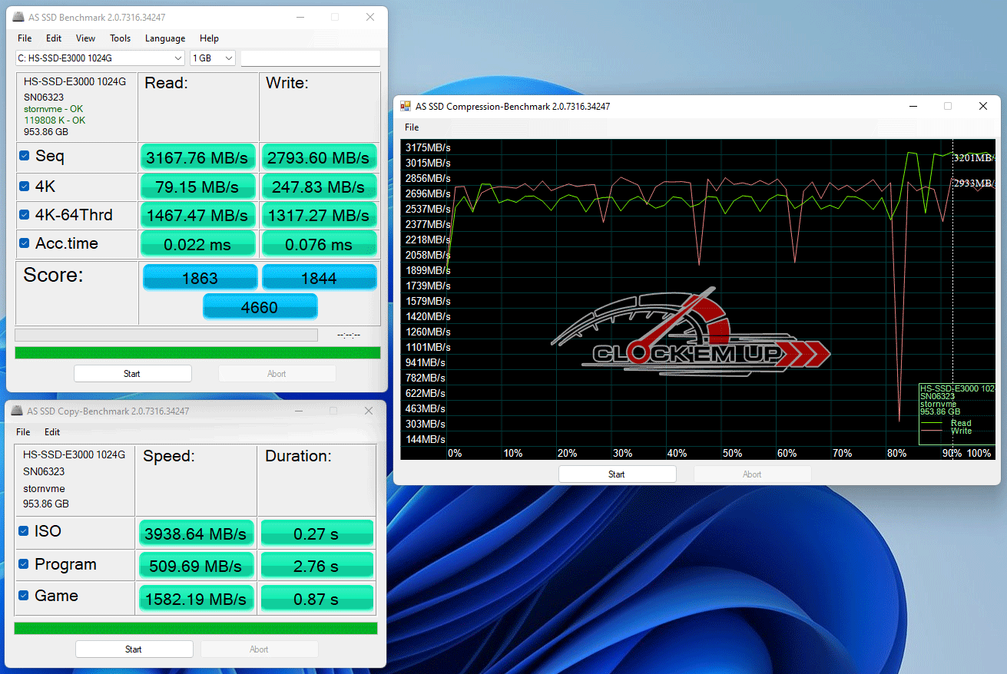The width and height of the screenshot is (1007, 674).
Task: Click the Compression-Benchmark window title icon
Action: [x=405, y=107]
